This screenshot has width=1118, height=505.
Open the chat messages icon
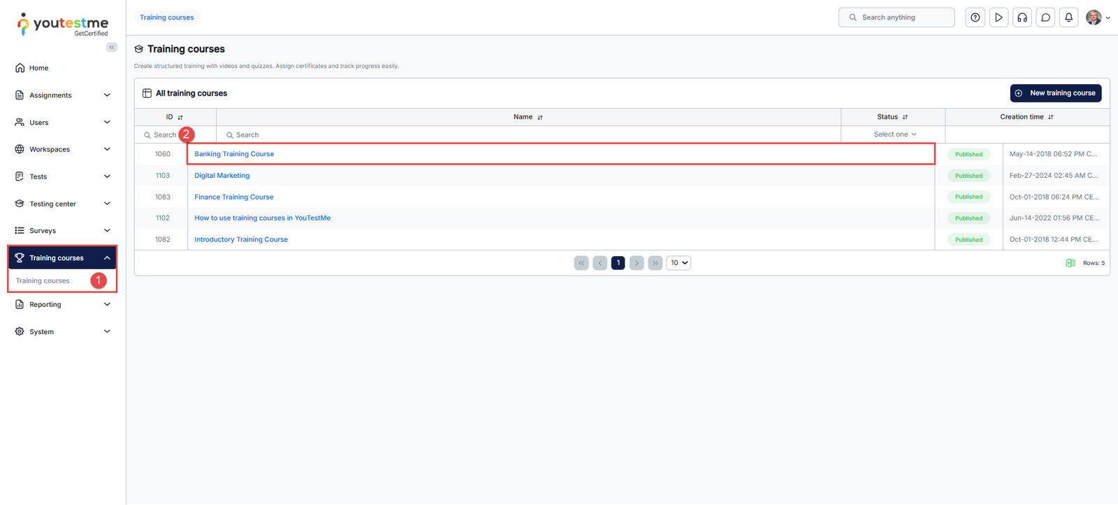click(1045, 17)
